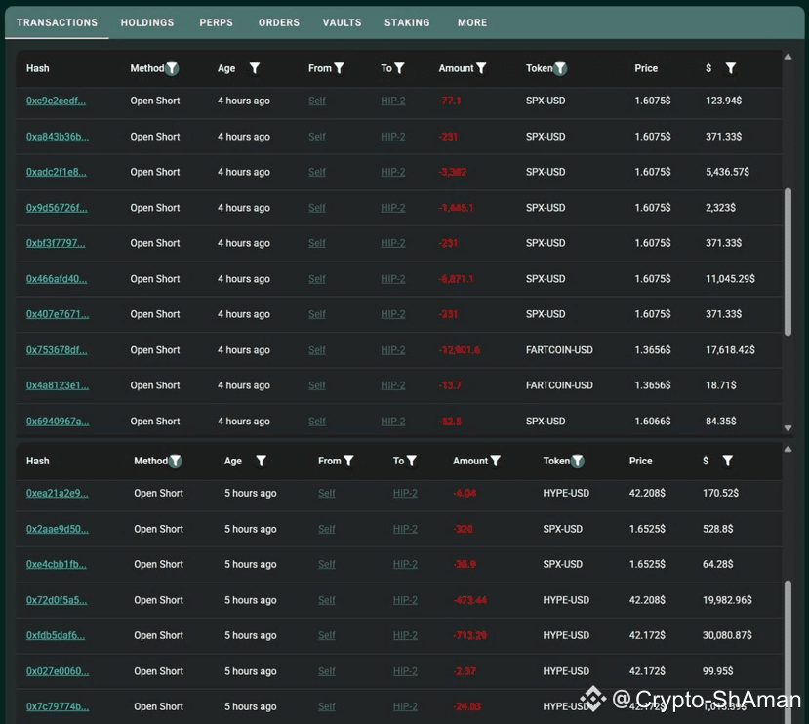Open transaction hash 0x6940967a...

[58, 422]
